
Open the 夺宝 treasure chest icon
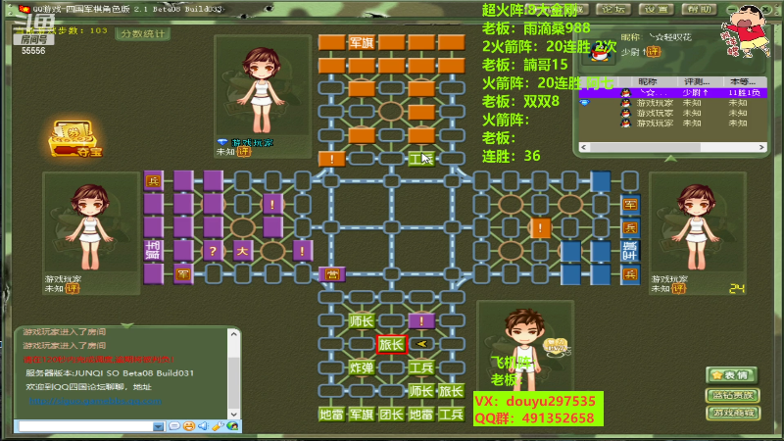75,139
